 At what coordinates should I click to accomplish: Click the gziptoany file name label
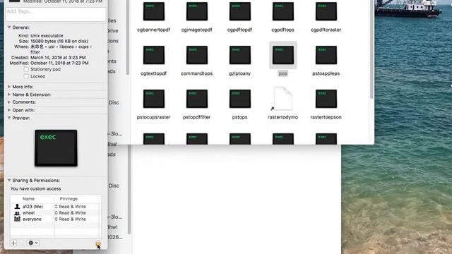click(240, 73)
